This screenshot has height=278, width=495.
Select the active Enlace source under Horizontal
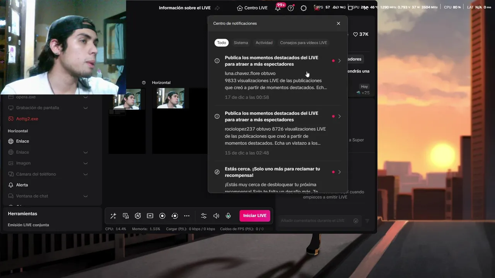(x=52, y=141)
